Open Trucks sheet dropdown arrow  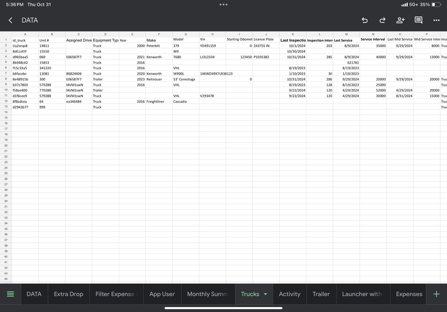(265, 294)
